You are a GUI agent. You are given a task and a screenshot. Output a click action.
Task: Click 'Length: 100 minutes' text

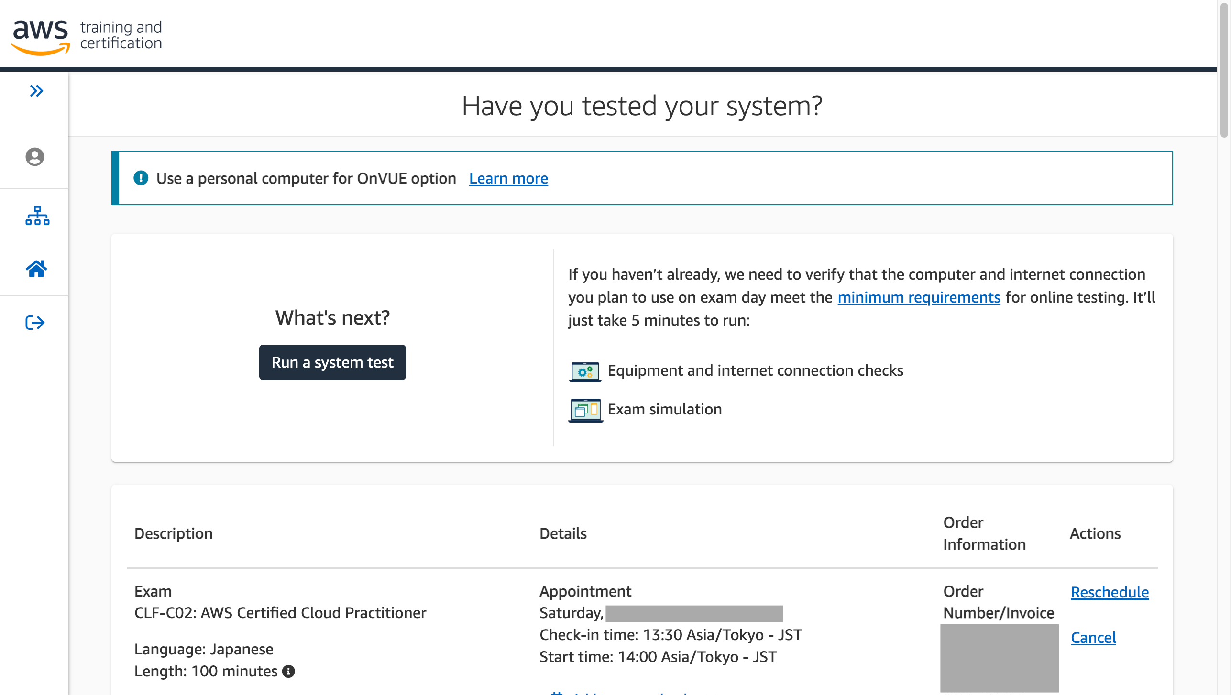[x=206, y=671]
